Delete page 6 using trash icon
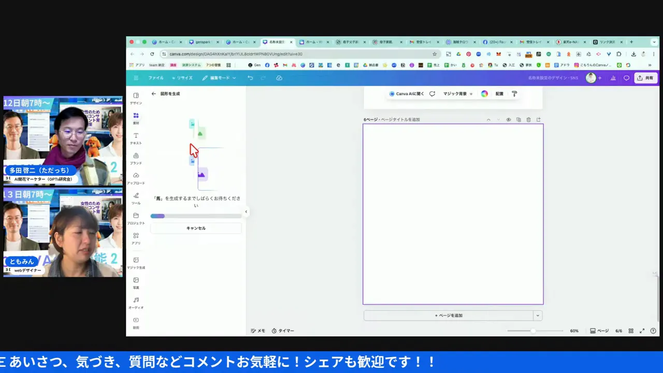This screenshot has height=373, width=663. pyautogui.click(x=528, y=119)
